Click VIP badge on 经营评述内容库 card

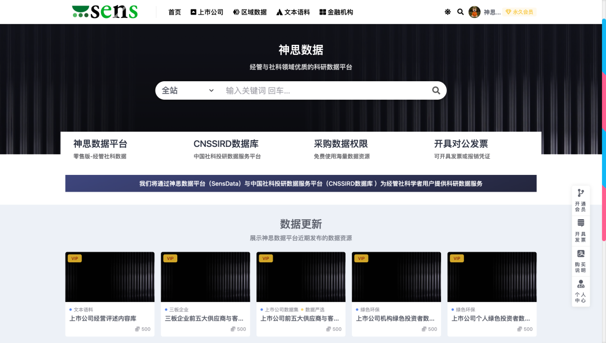[x=75, y=258]
